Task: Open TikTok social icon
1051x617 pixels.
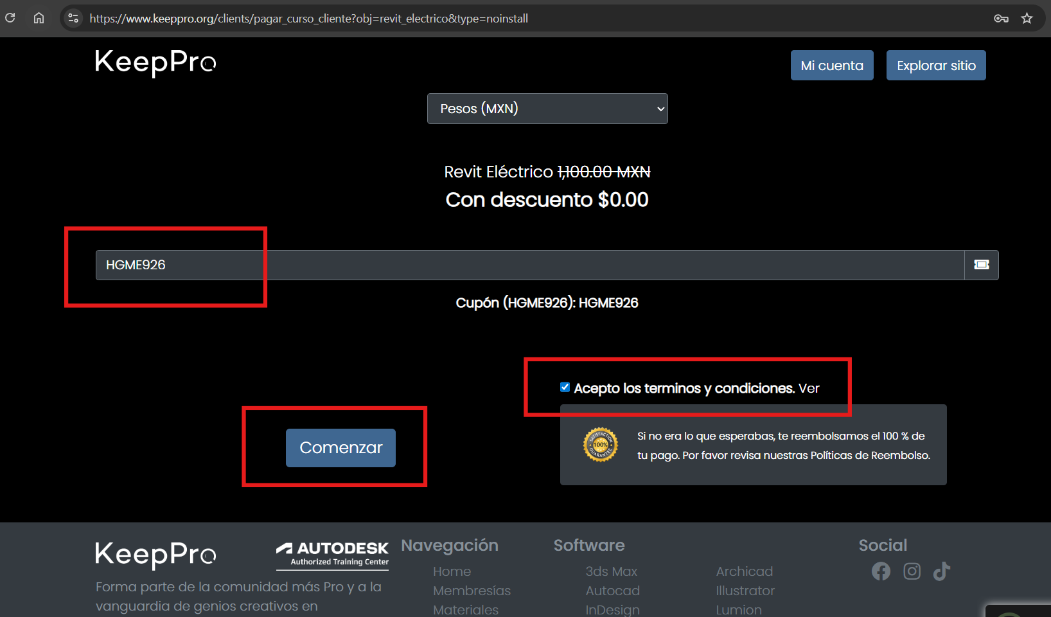Action: coord(942,571)
